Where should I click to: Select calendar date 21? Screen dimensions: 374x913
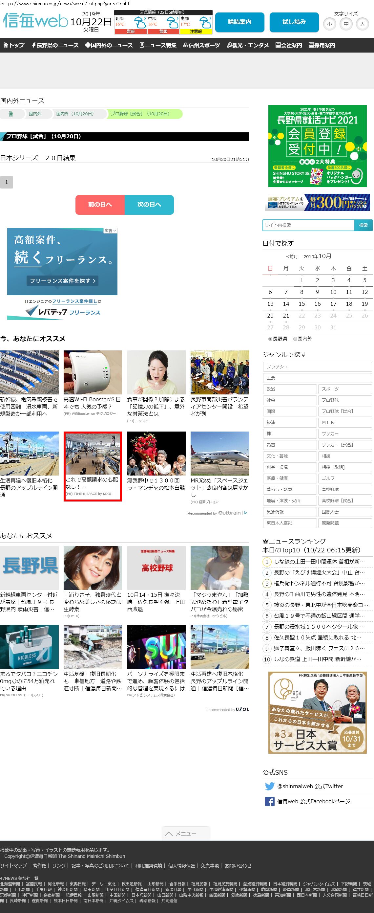pyautogui.click(x=286, y=315)
